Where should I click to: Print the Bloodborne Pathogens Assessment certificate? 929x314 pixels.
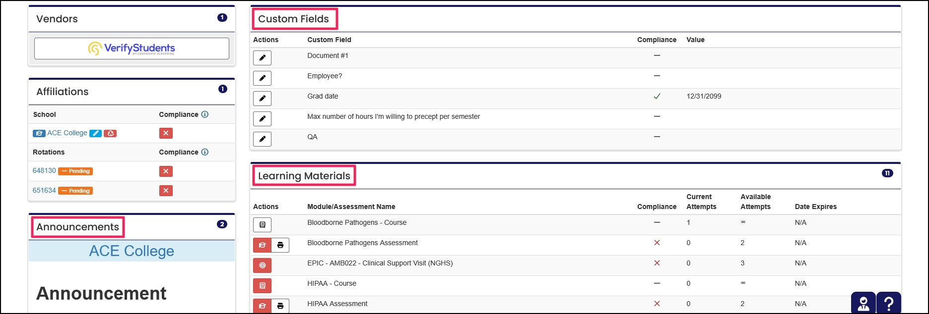tap(280, 245)
